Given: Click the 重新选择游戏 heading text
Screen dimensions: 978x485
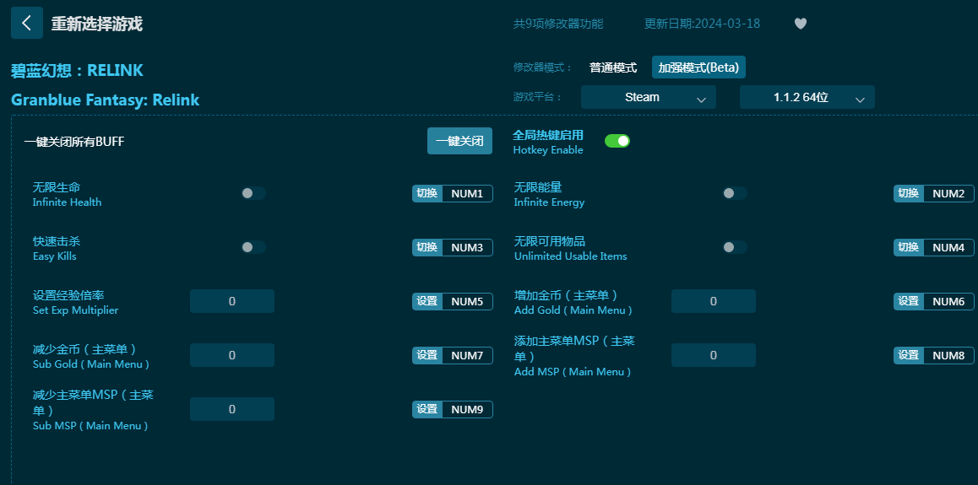Looking at the screenshot, I should (x=96, y=24).
